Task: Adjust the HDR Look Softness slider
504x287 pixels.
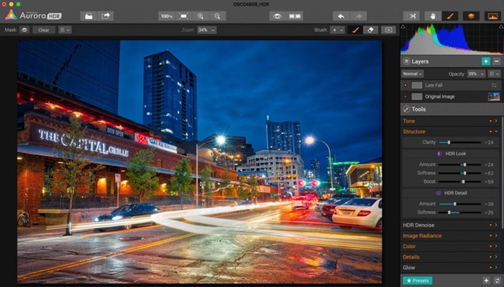Action: [x=460, y=173]
